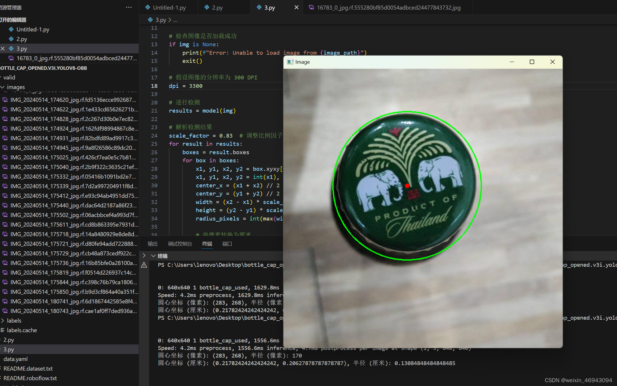Click the red center dot on bottle cap
The image size is (617, 386).
point(407,186)
